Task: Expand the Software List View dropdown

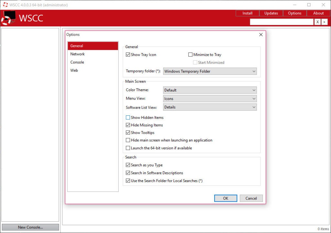Action: tap(210, 107)
